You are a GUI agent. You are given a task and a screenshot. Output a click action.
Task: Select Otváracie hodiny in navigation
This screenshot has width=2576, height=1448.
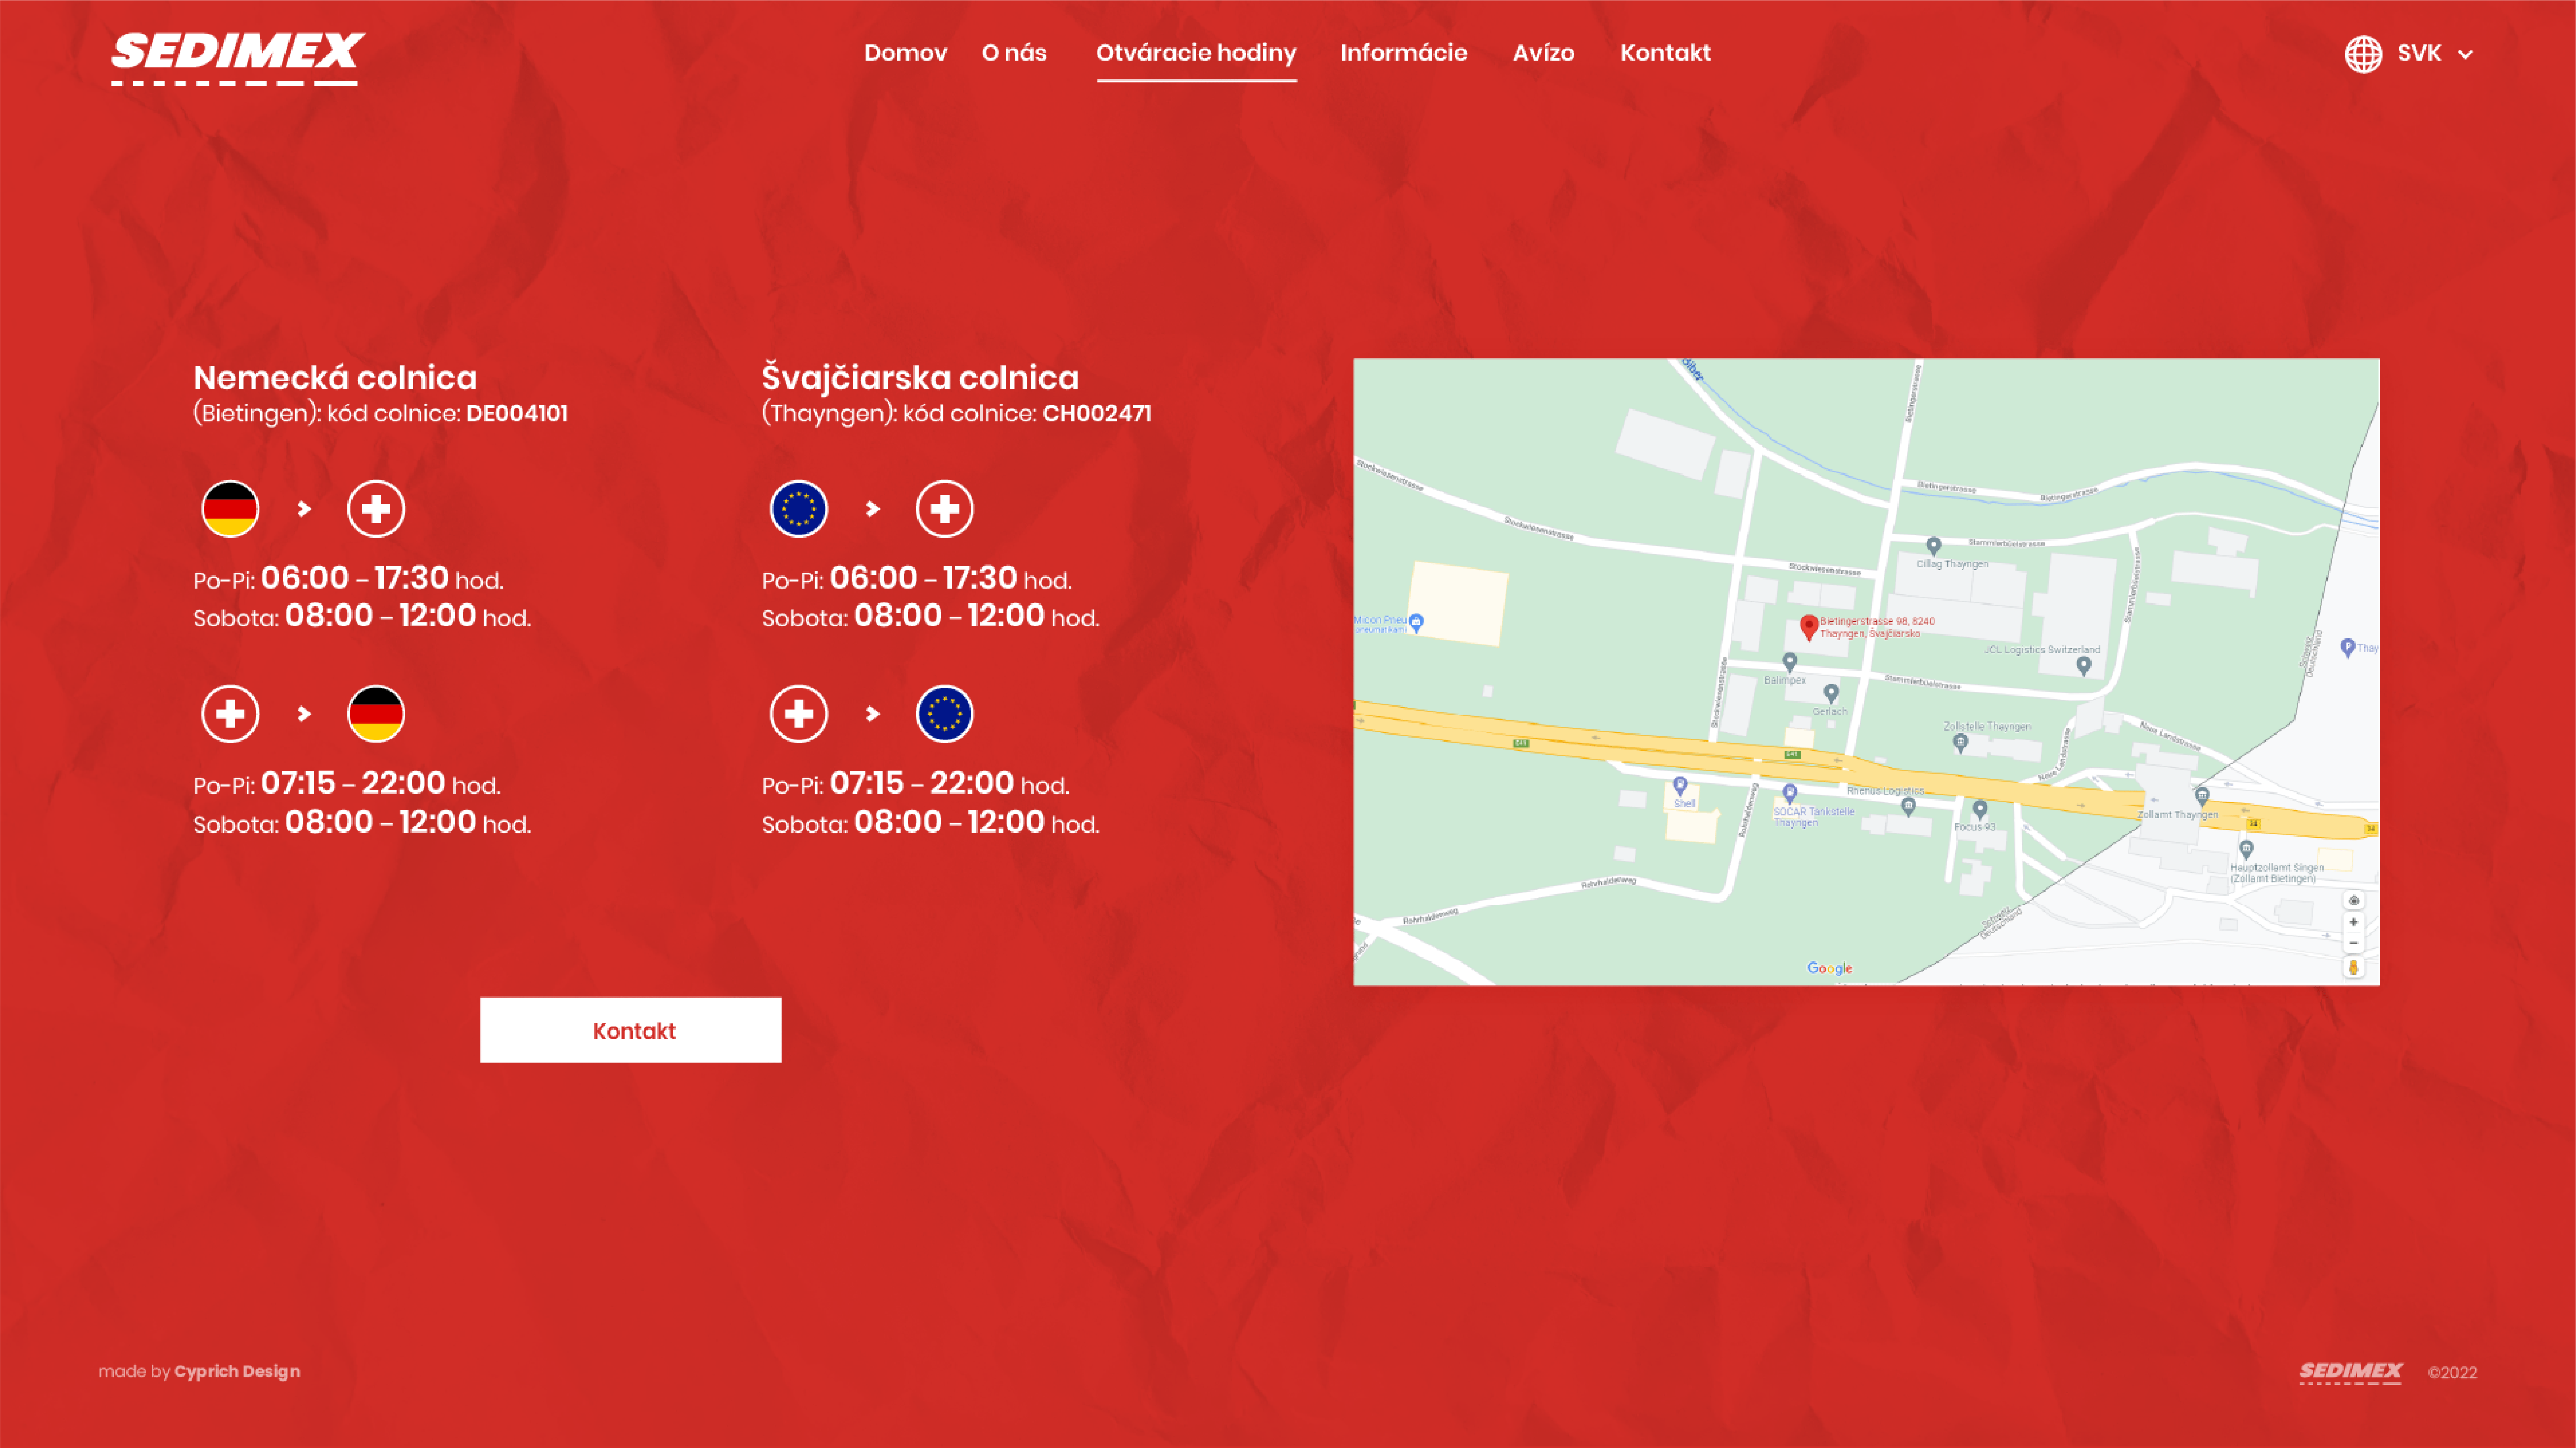tap(1196, 53)
